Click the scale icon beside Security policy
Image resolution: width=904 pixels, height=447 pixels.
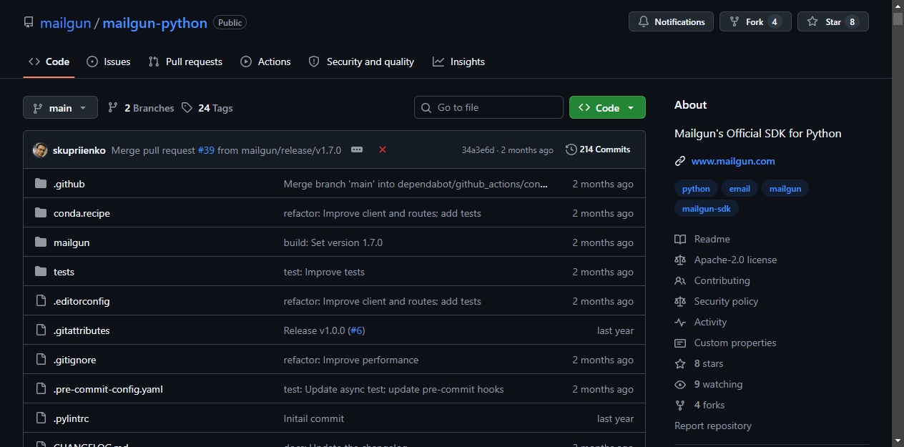pyautogui.click(x=680, y=301)
